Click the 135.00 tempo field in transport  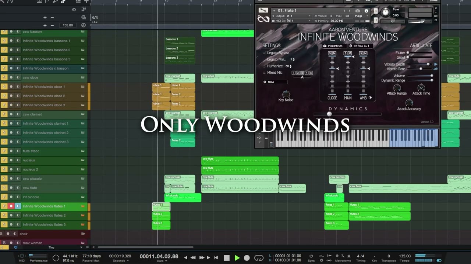click(x=405, y=256)
